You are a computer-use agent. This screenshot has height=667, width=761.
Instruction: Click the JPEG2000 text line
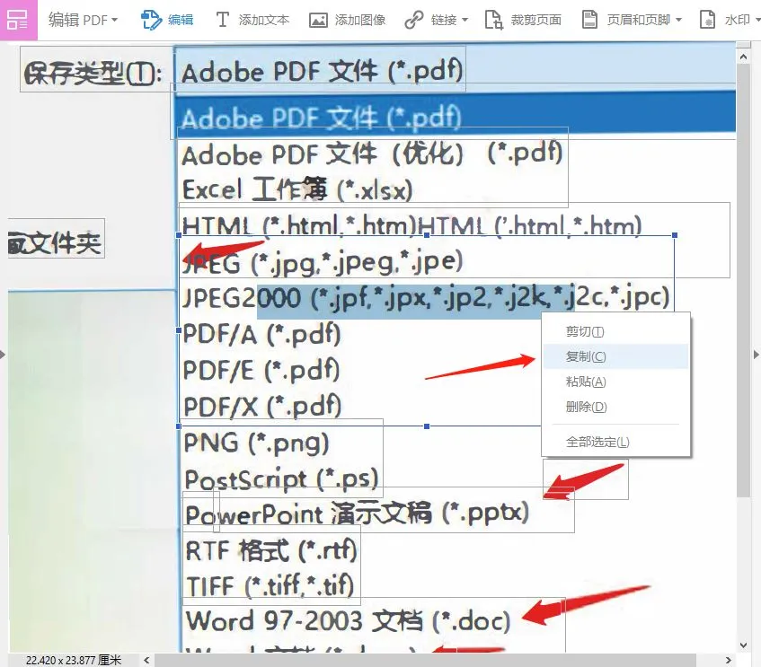426,297
